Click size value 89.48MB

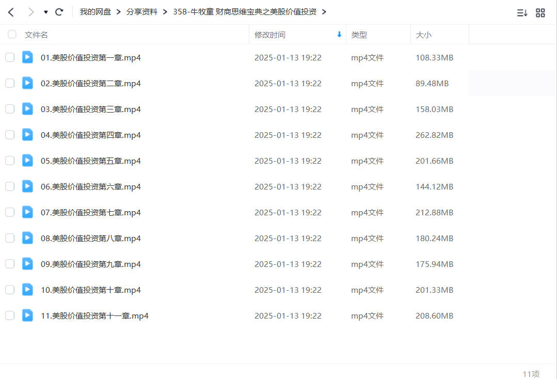pos(432,84)
